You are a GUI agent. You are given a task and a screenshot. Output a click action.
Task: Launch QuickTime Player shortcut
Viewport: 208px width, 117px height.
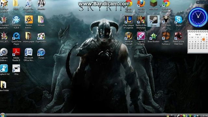(16, 39)
